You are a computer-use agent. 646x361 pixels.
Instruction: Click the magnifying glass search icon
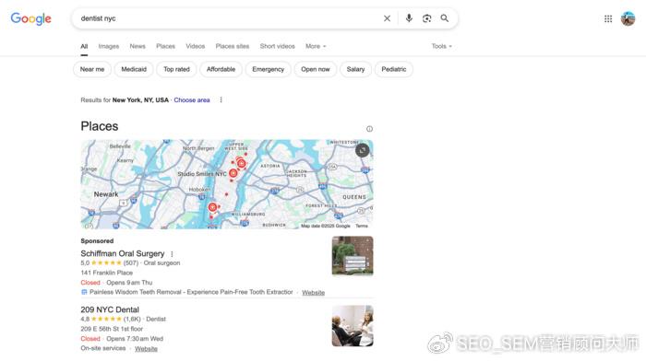pyautogui.click(x=445, y=18)
